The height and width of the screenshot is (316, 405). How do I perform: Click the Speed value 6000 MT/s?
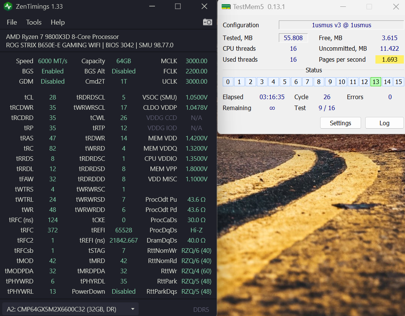click(x=53, y=61)
